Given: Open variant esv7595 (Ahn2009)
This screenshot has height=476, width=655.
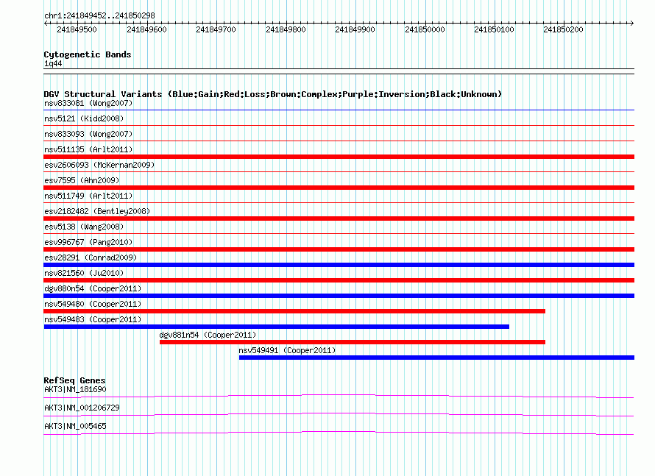Looking at the screenshot, I should click(82, 180).
